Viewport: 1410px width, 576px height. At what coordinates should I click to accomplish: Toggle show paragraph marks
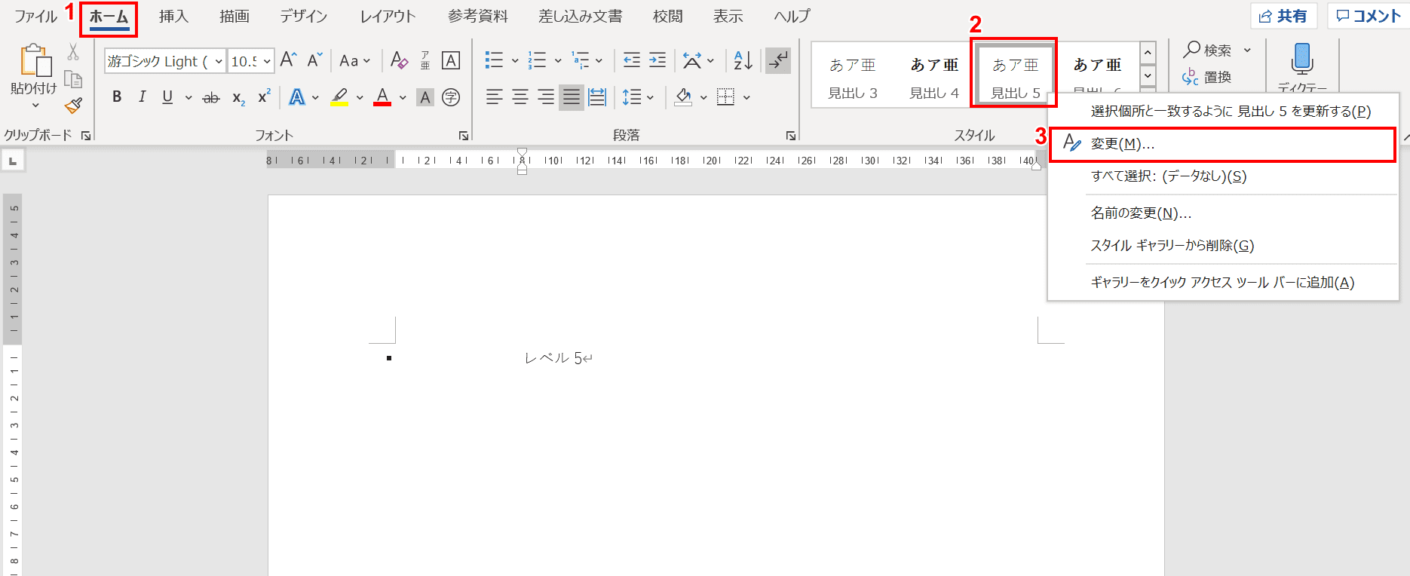(x=778, y=60)
